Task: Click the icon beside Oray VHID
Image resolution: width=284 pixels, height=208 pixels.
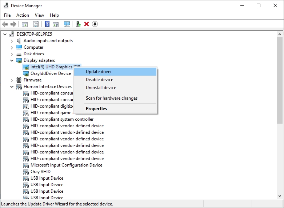Action: [x=26, y=172]
